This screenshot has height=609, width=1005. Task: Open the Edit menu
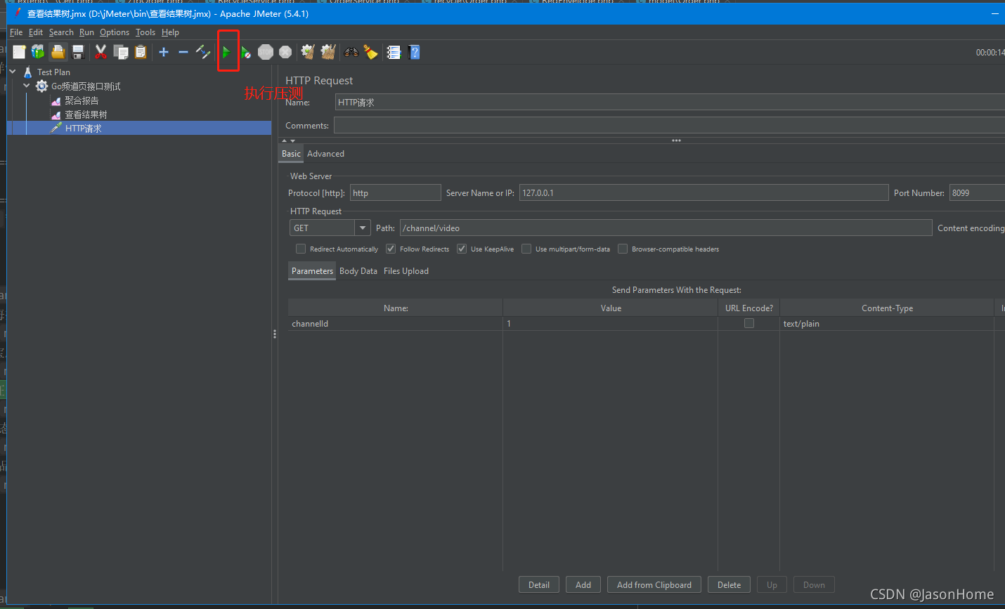36,32
